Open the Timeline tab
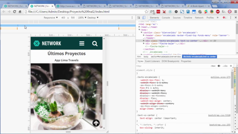238x134 pixels. tap(188, 17)
